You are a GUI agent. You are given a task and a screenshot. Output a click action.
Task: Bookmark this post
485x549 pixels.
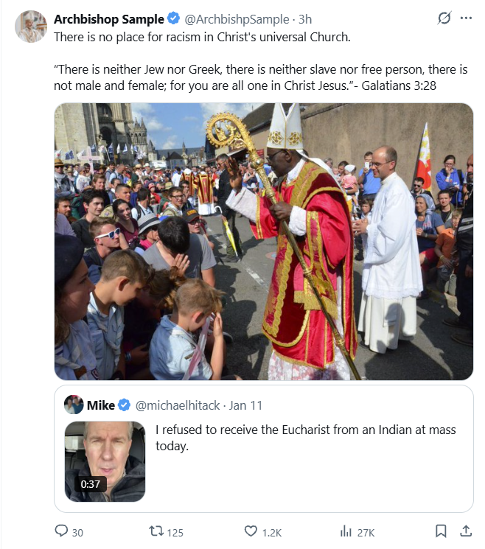pyautogui.click(x=440, y=531)
